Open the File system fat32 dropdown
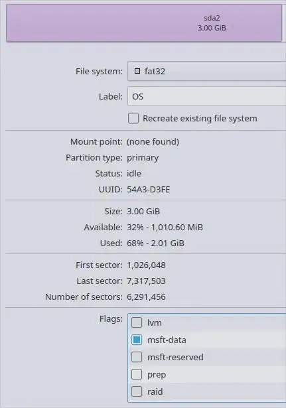286x408 pixels. [x=207, y=71]
